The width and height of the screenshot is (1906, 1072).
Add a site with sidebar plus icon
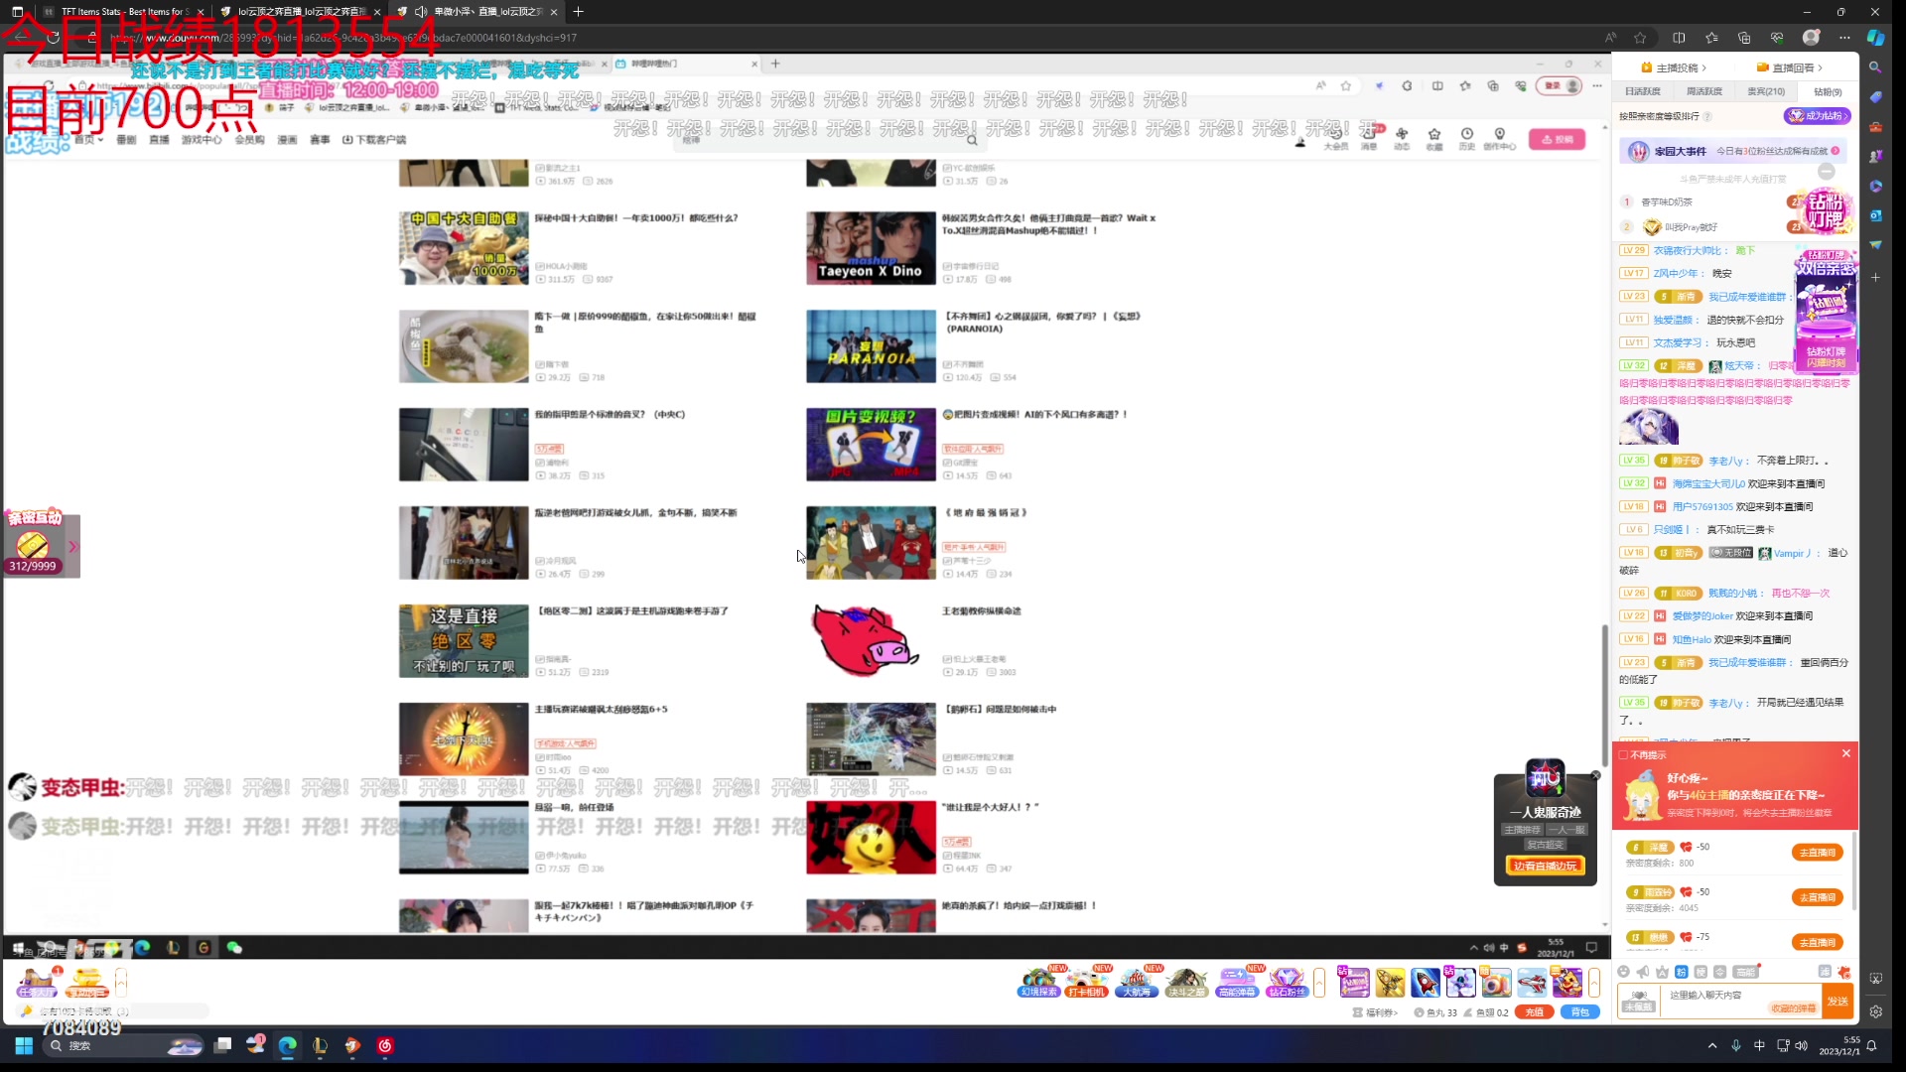(x=1875, y=277)
